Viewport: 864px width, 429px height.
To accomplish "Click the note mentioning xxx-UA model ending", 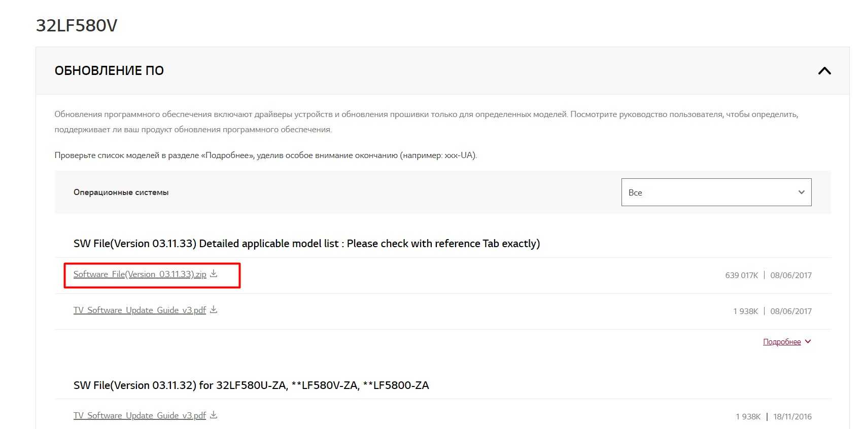I will [265, 155].
